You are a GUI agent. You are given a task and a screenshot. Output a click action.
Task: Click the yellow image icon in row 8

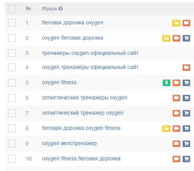click(x=166, y=128)
